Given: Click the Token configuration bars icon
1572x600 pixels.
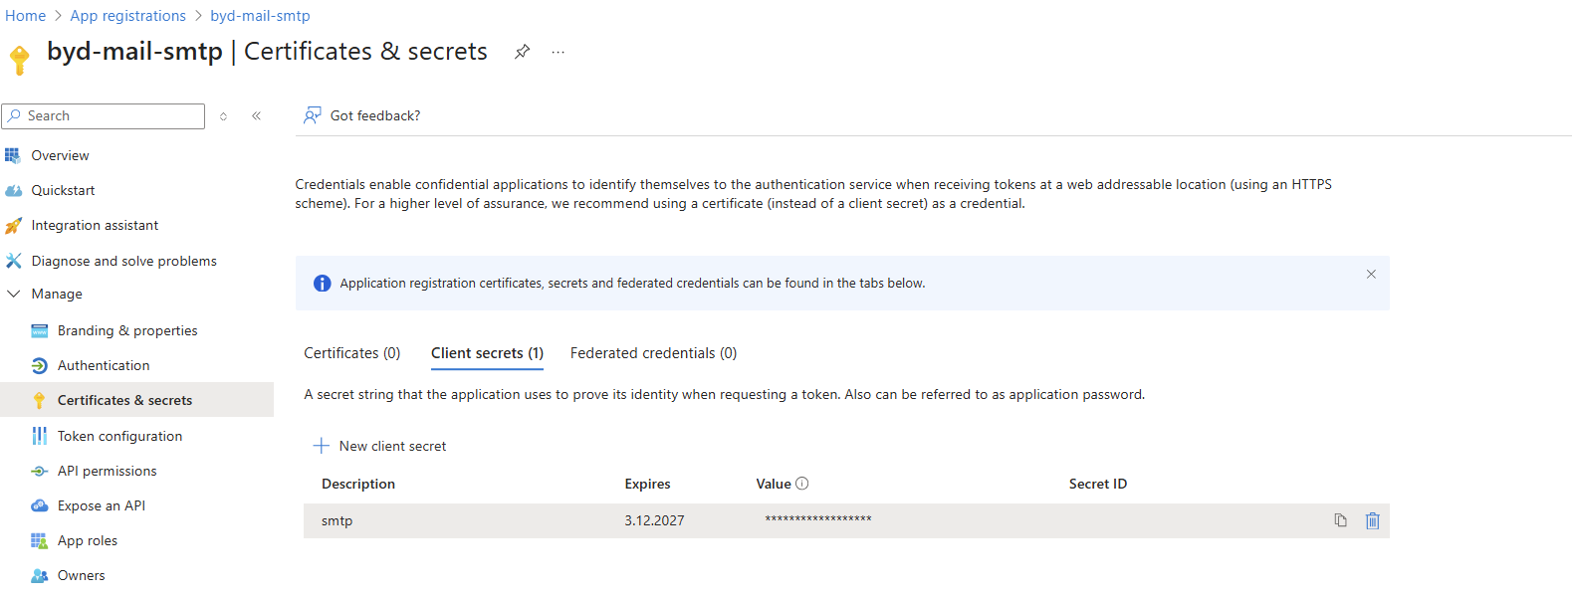Looking at the screenshot, I should tap(40, 436).
